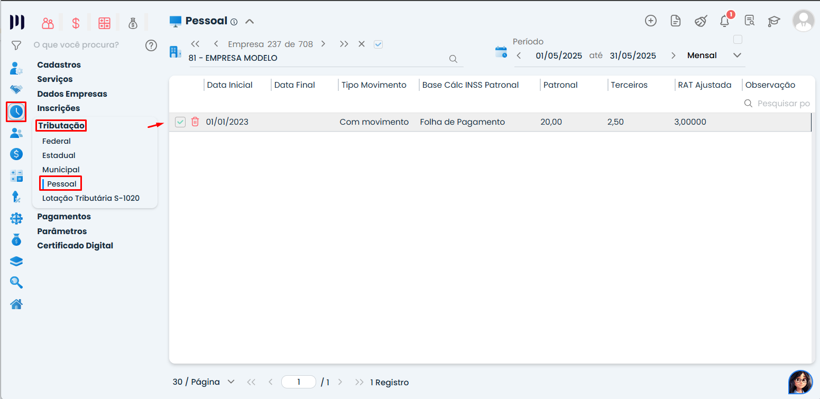Open the red dollar sign financial module

click(x=76, y=23)
